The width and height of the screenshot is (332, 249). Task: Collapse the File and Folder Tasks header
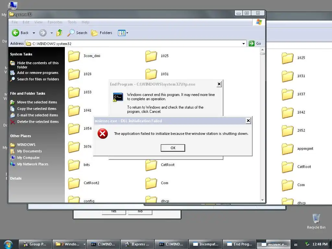(28, 93)
